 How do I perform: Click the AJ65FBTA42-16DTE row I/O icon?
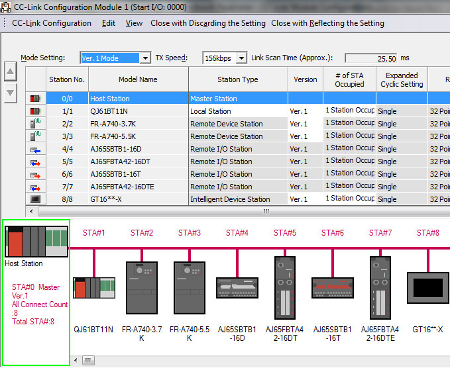point(35,188)
